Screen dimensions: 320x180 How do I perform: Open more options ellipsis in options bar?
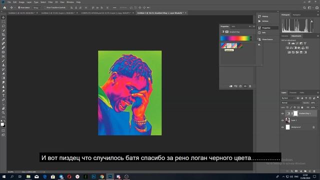tap(114, 7)
